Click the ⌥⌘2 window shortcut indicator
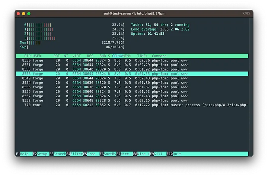 246,13
